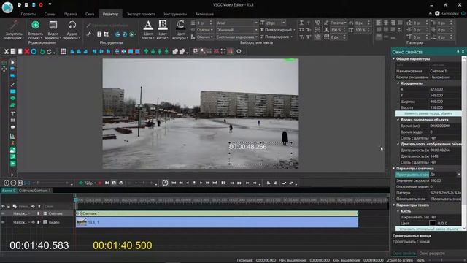The width and height of the screenshot is (467, 263).
Task: Select the Счетчик 1 green timeline clip
Action: pyautogui.click(x=217, y=213)
